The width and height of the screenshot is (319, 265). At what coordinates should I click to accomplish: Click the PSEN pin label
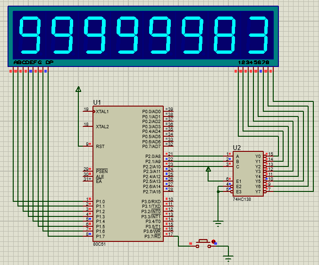coord(102,171)
